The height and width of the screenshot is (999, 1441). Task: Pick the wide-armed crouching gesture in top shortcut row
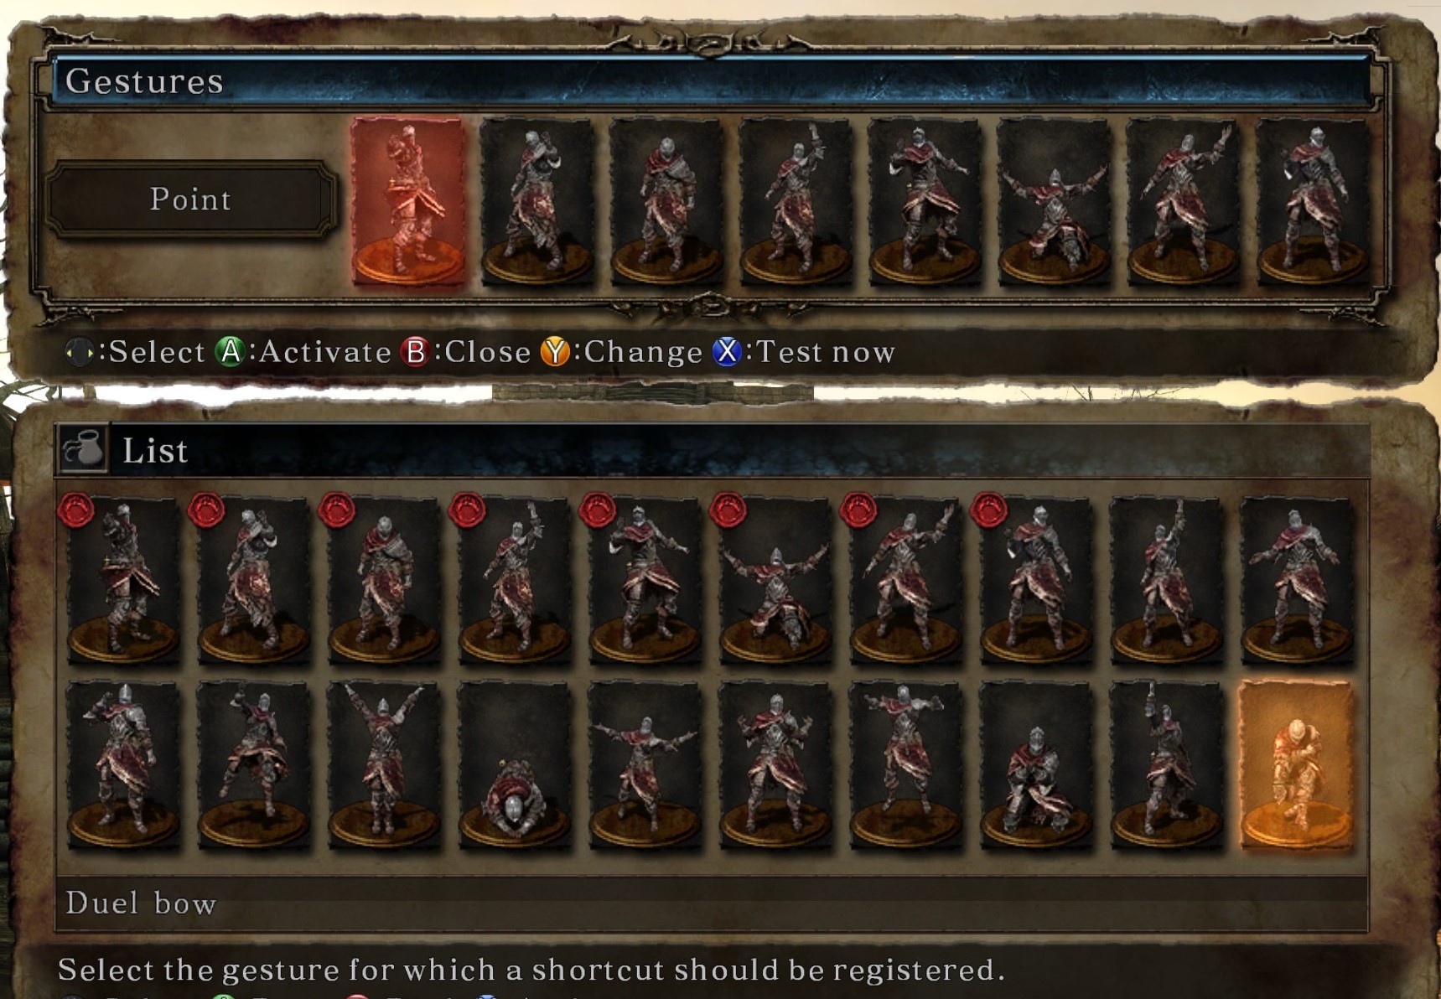point(1054,201)
